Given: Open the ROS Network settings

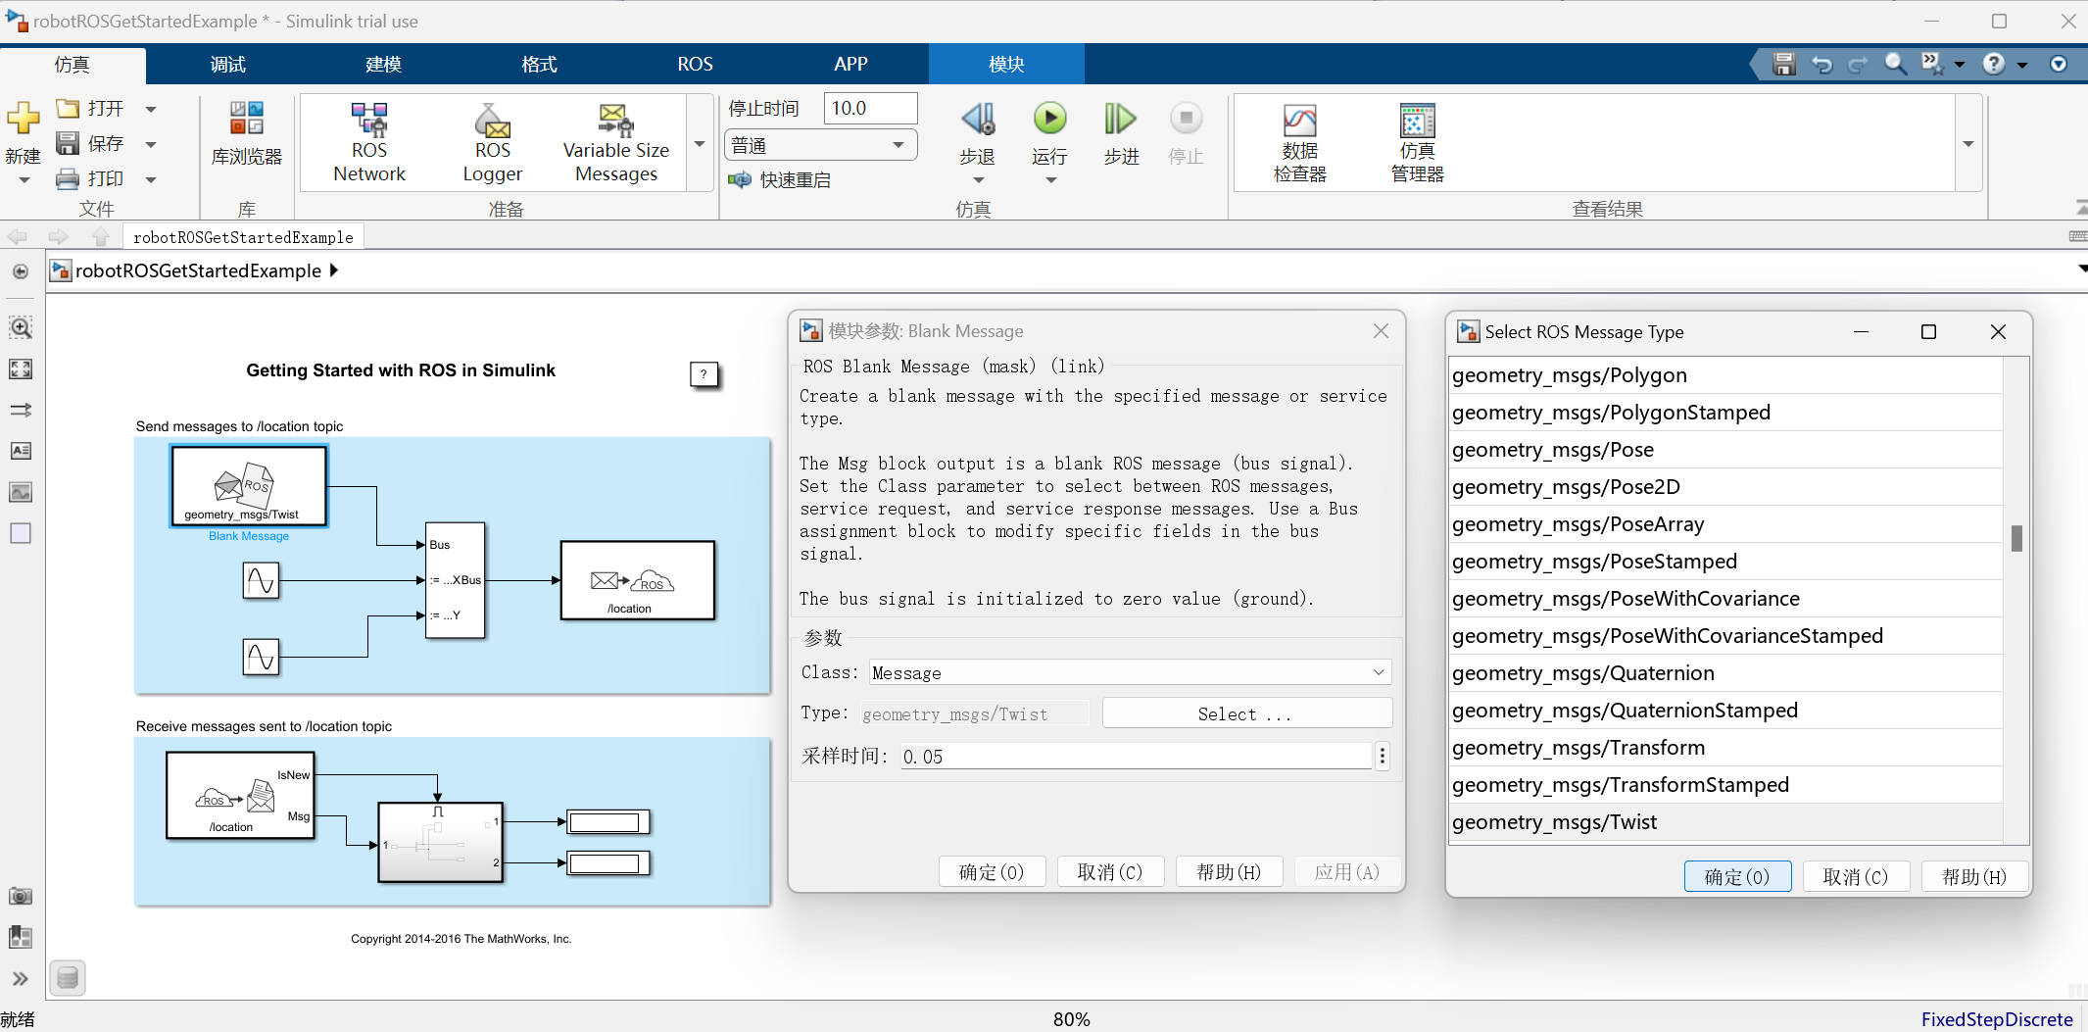Looking at the screenshot, I should 368,143.
